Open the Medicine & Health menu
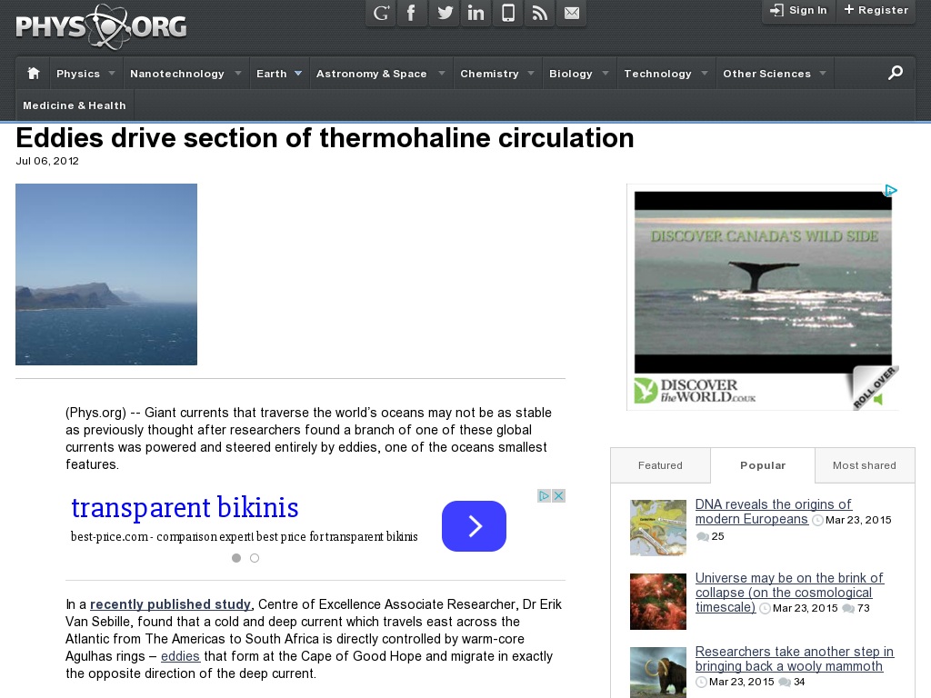Viewport: 931px width, 698px height. tap(74, 105)
